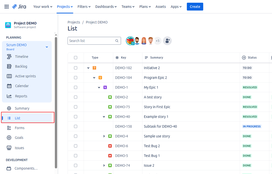272x174 pixels.
Task: Open Goals in the sidebar
Action: 19,138
